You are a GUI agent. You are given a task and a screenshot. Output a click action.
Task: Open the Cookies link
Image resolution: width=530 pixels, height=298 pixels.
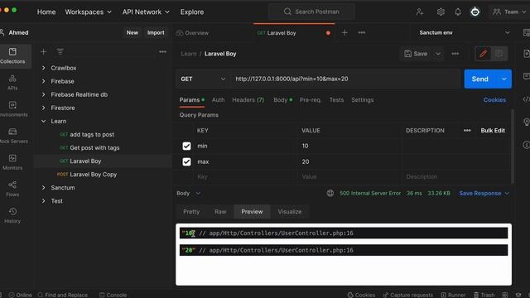pyautogui.click(x=494, y=100)
